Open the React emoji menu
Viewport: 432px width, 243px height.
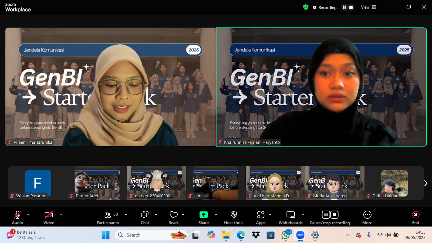[174, 217]
